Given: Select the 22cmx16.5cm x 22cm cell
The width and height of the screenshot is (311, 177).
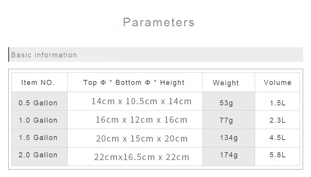Looking at the screenshot, I should click(x=142, y=157).
